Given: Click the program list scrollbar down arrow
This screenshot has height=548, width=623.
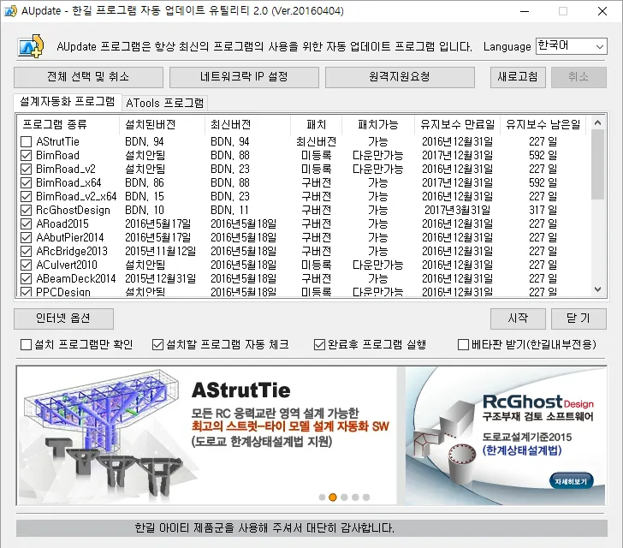Looking at the screenshot, I should coord(597,289).
